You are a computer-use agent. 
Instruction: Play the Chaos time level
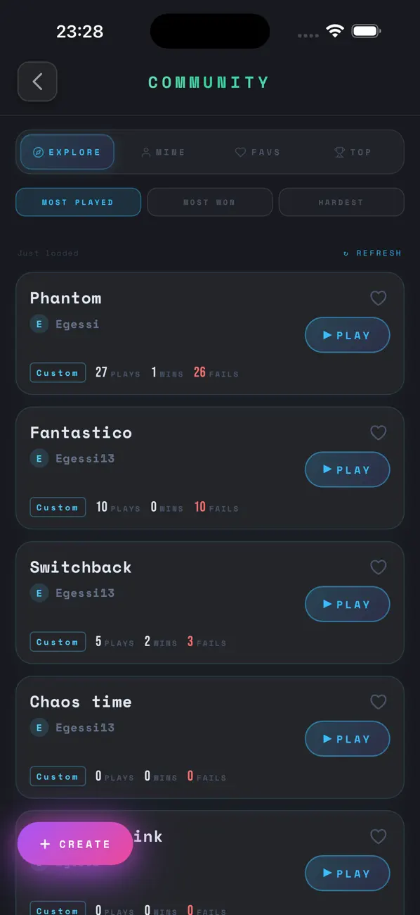(347, 738)
